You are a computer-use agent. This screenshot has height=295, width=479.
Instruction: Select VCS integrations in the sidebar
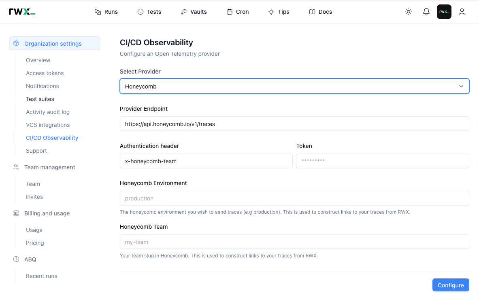coord(48,125)
